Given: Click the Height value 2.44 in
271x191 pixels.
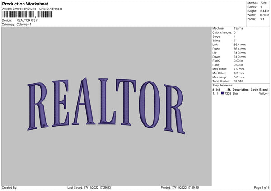Looking at the screenshot, I should coord(264,11).
